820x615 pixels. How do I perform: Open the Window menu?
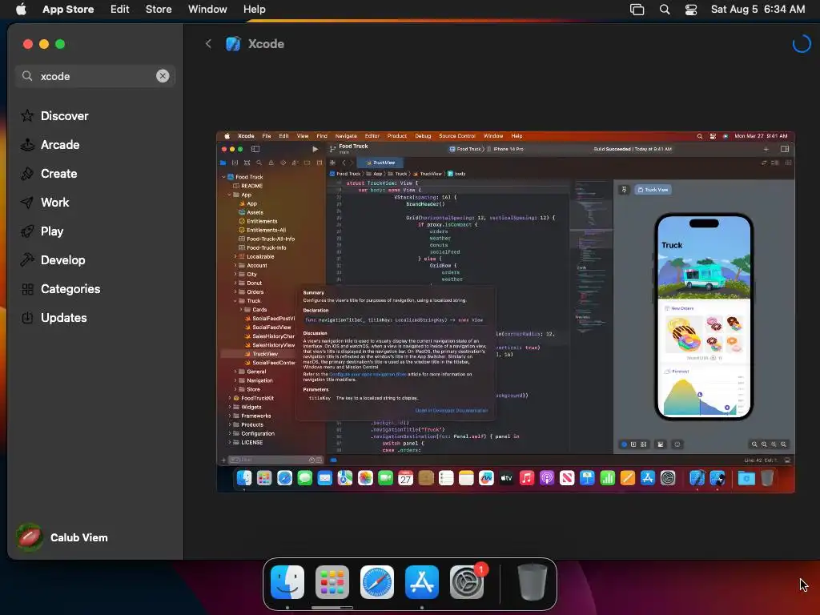pos(207,10)
